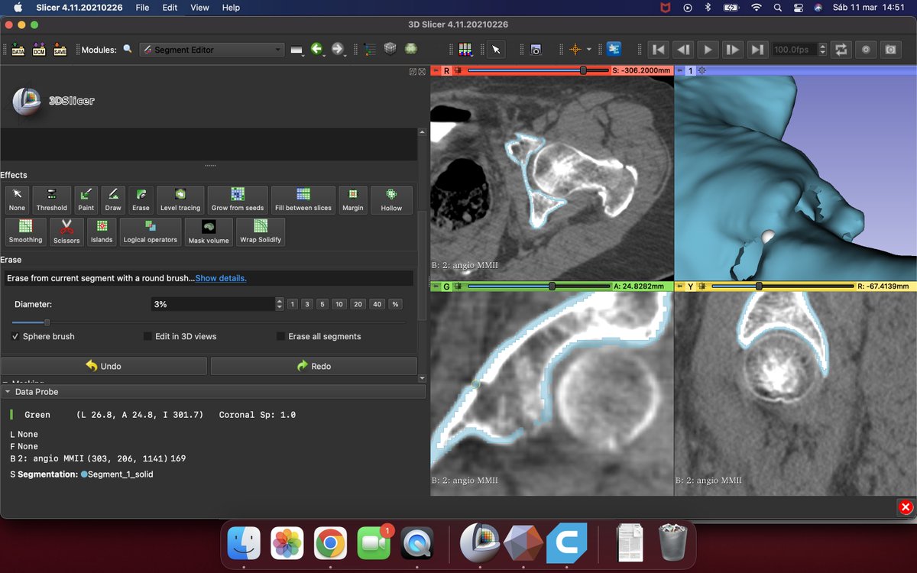Click the Show details link
The height and width of the screenshot is (573, 917).
click(221, 278)
